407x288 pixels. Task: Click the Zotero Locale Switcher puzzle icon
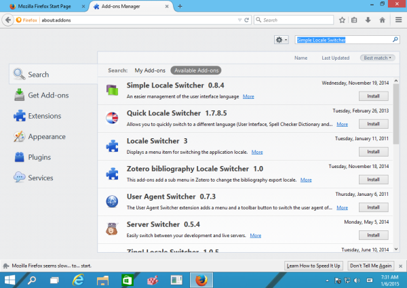[112, 173]
